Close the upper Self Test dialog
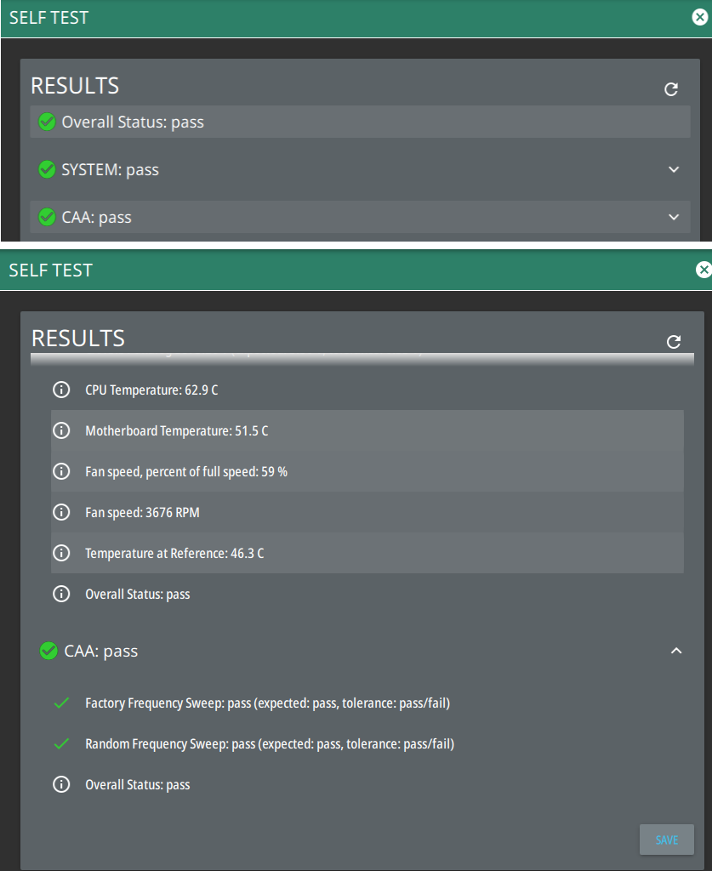Screen dimensions: 712x871 pos(700,18)
